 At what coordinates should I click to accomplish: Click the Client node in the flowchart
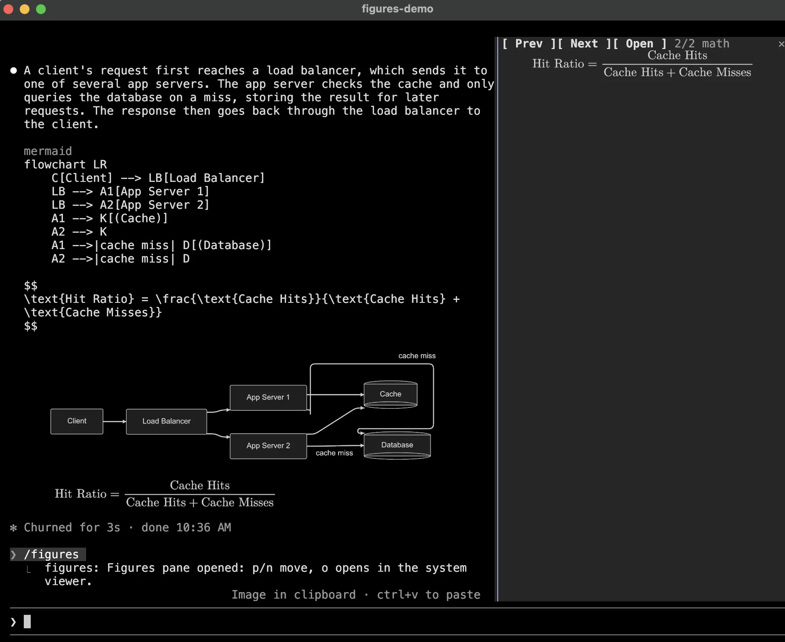coord(77,421)
